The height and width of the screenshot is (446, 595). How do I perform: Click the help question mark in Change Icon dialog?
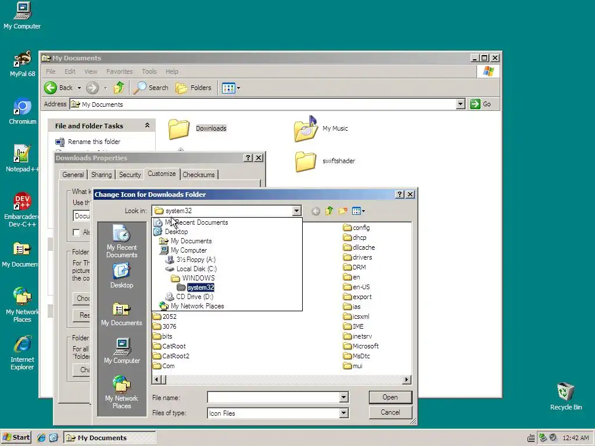[400, 194]
